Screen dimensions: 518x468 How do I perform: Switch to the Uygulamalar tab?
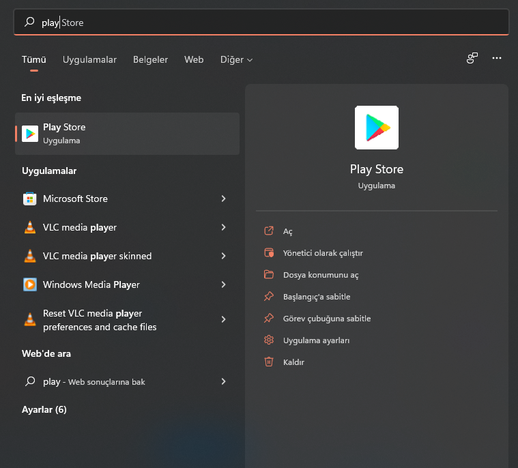pos(89,60)
